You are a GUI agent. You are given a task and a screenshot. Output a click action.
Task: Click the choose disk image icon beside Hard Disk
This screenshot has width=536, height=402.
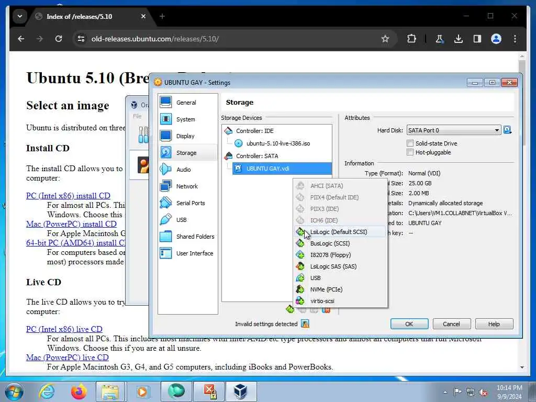click(x=507, y=130)
